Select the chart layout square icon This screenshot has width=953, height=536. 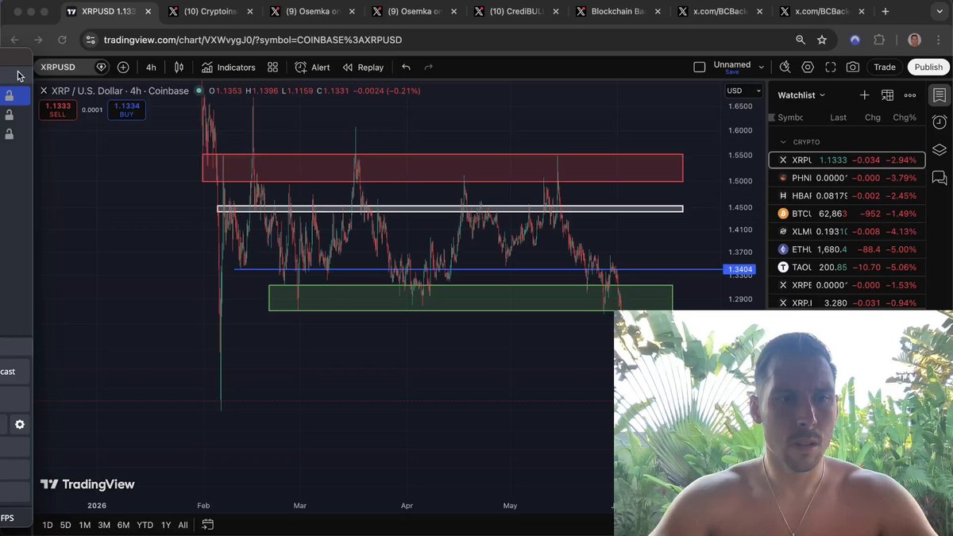click(699, 67)
